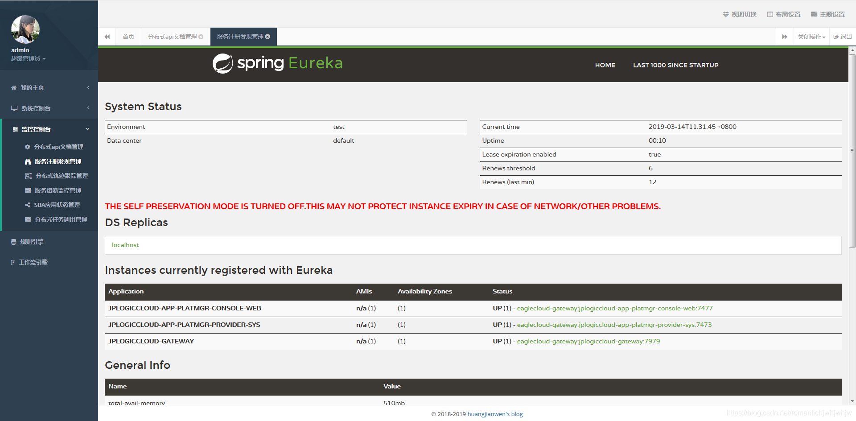Click the vertical scrollbar thumb
This screenshot has height=421, width=856.
click(852, 151)
